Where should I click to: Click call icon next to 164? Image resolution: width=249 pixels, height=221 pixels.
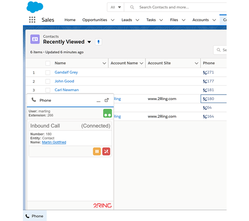[x=205, y=116]
